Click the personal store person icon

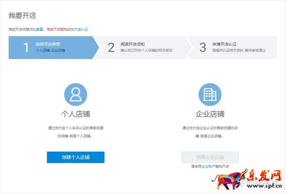click(x=75, y=95)
